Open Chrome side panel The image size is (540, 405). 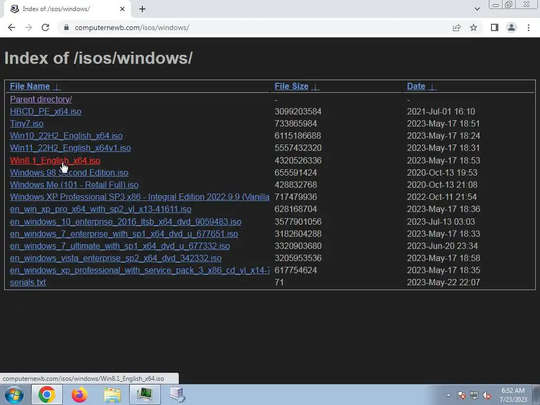(x=495, y=27)
